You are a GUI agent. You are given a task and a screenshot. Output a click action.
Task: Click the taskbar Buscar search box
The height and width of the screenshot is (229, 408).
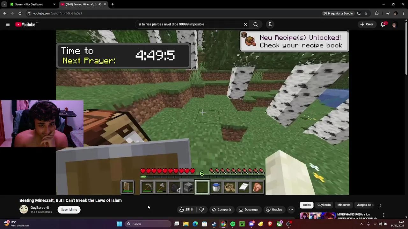[x=148, y=224]
